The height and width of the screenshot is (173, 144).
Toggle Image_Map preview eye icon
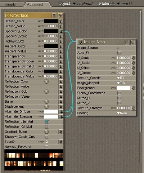click(x=133, y=42)
